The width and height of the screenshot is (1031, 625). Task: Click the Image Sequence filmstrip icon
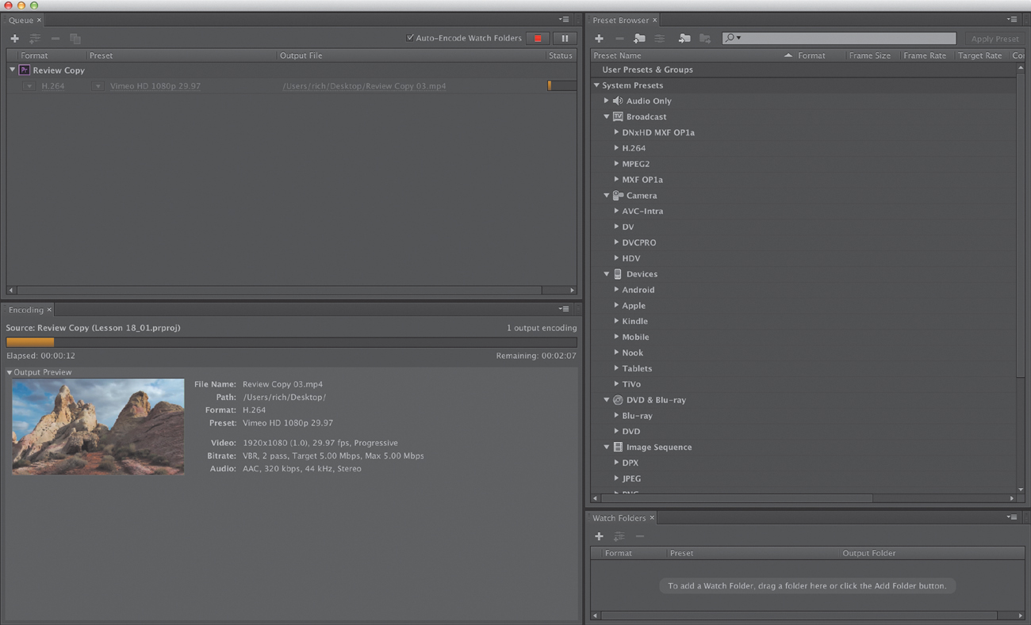click(x=618, y=447)
